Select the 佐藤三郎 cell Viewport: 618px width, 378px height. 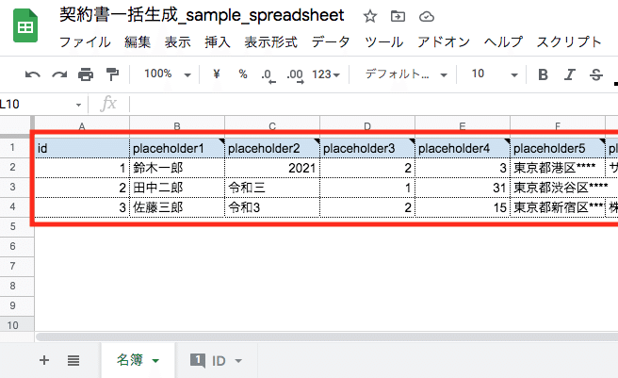pyautogui.click(x=177, y=207)
